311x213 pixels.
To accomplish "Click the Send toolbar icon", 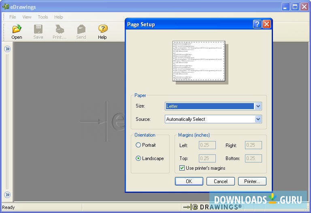I will coord(81,32).
